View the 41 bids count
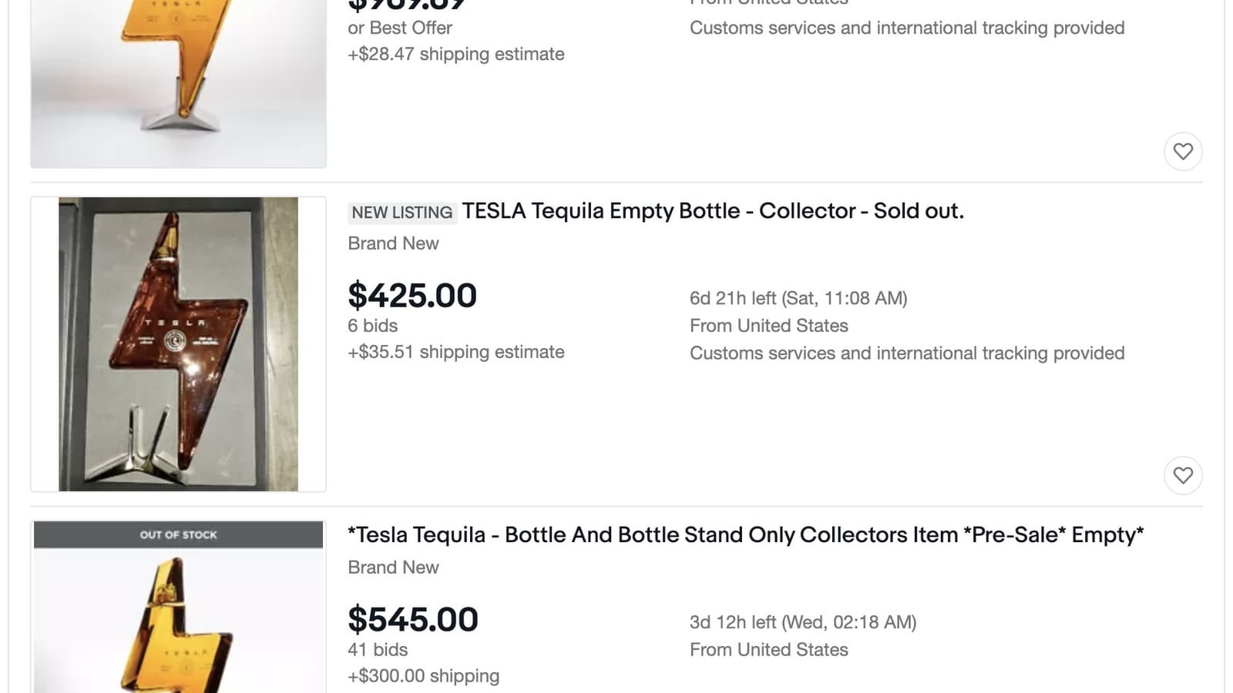Screen dimensions: 1233x693 378,650
